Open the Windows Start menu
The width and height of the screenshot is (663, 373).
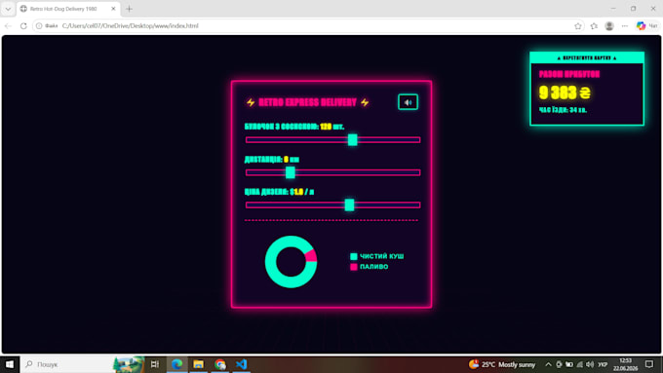(x=10, y=364)
